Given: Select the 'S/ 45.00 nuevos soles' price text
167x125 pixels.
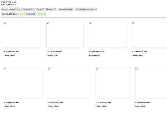Looking at the screenshot, I should (x=11, y=52).
